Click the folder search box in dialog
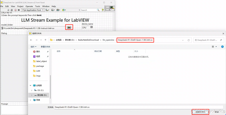 coord(208,40)
